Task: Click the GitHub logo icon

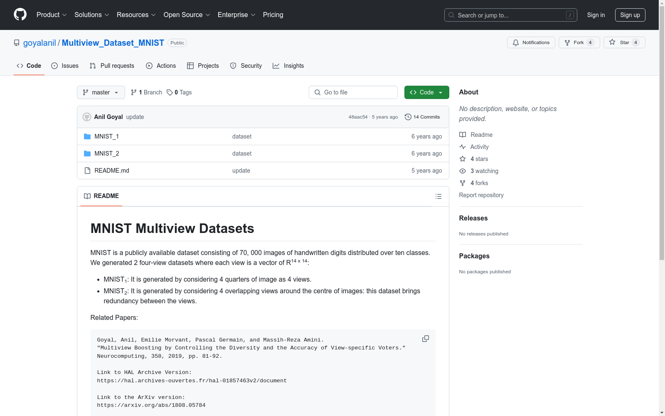Action: tap(20, 15)
